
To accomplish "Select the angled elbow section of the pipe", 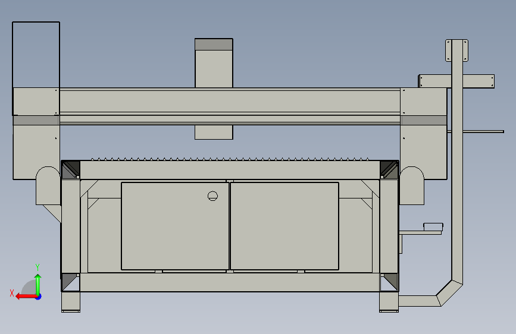I will coord(449,293).
